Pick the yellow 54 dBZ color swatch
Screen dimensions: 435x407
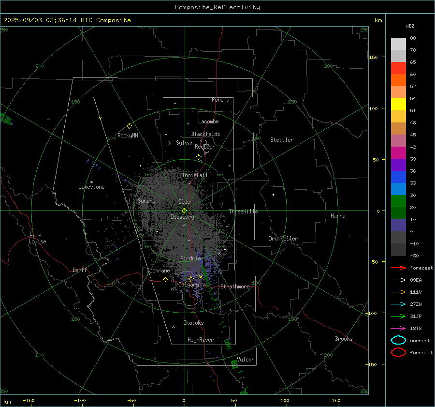coord(398,105)
